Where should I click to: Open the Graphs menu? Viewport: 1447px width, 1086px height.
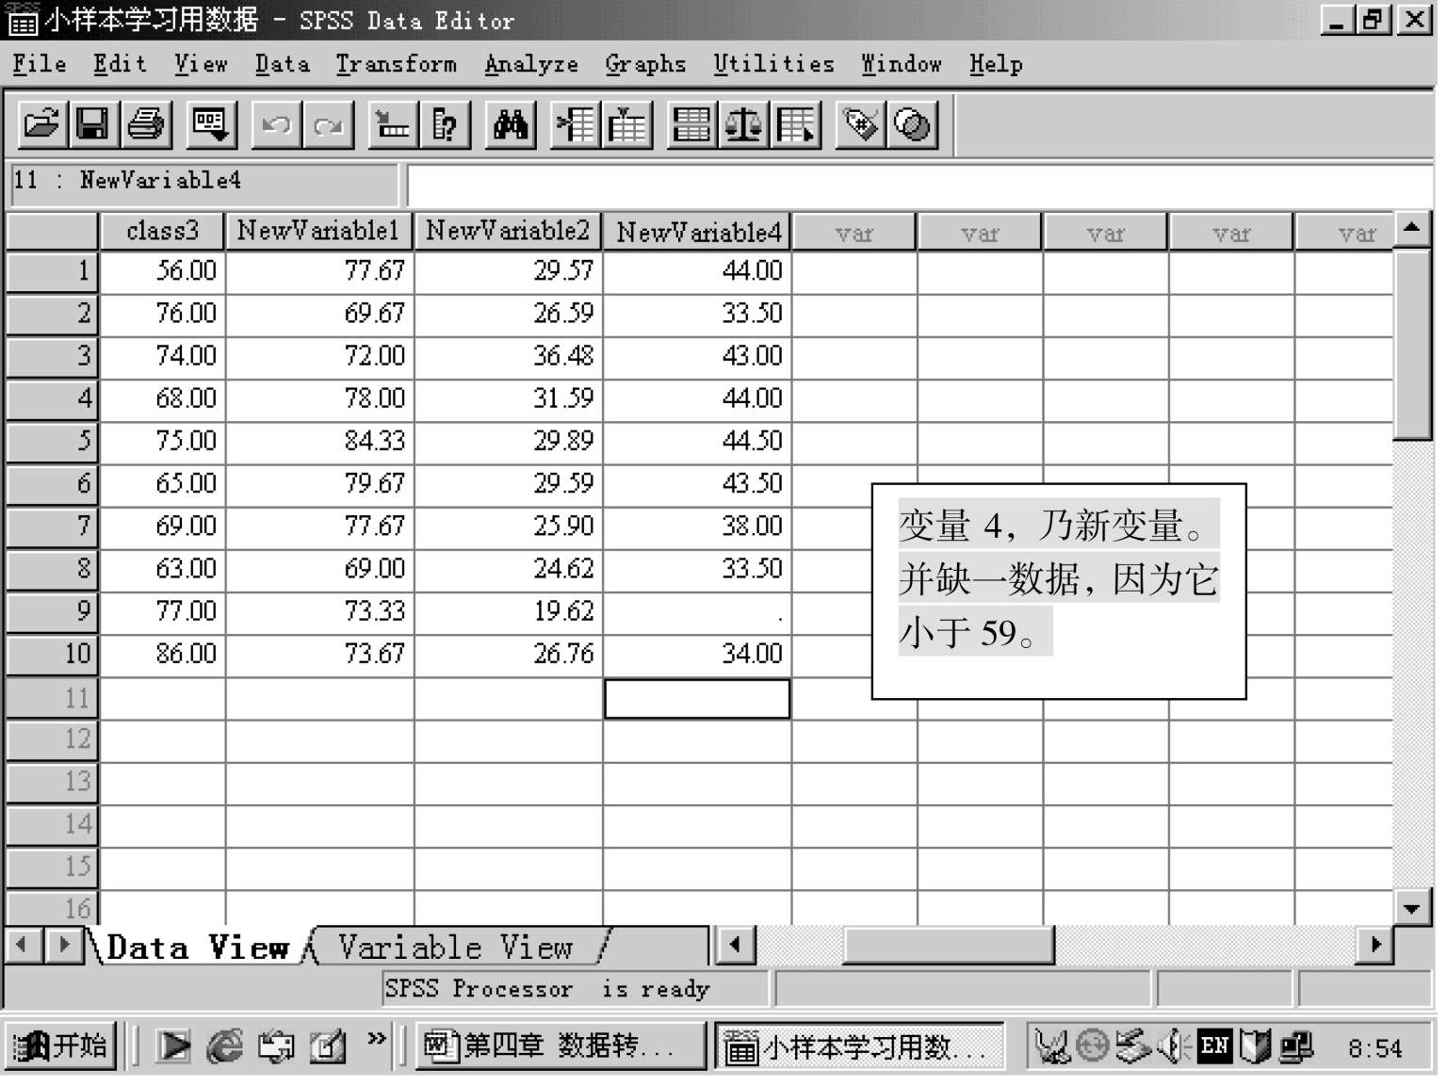(x=645, y=64)
